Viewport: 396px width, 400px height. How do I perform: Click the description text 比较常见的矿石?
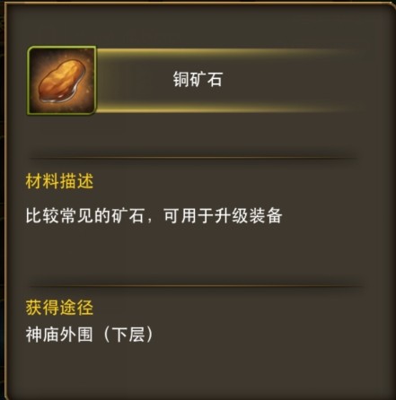85,215
